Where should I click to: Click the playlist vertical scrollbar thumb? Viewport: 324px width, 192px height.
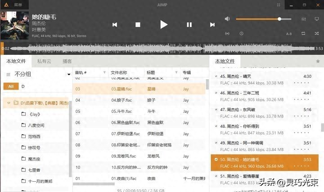click(x=322, y=127)
